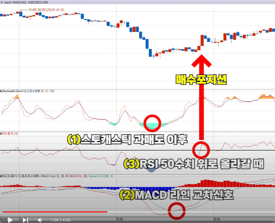Image resolution: width=275 pixels, height=223 pixels.
Task: Click the large red upward arrow
Action: (201, 97)
